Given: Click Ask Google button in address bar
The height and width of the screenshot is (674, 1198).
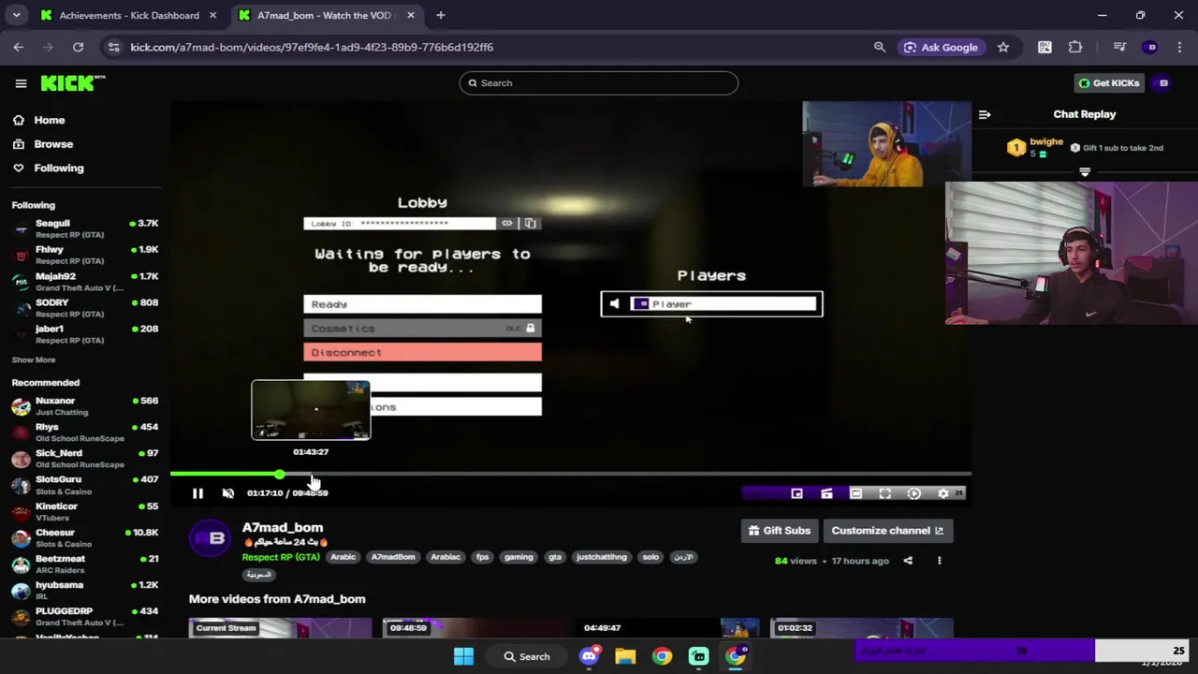Looking at the screenshot, I should [941, 47].
